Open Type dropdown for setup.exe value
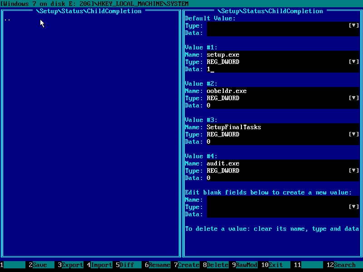363x272 pixels. [354, 62]
